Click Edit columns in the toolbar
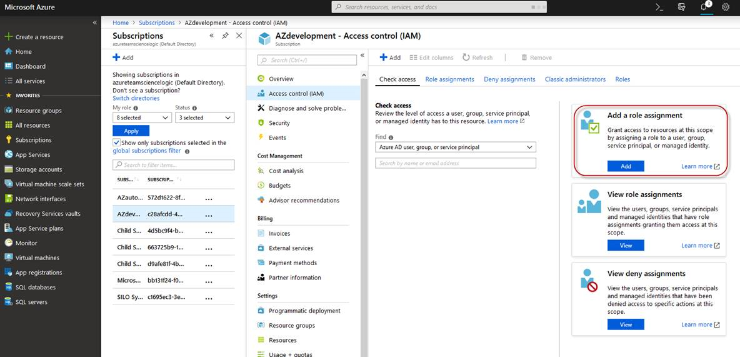The width and height of the screenshot is (740, 357). tap(431, 58)
